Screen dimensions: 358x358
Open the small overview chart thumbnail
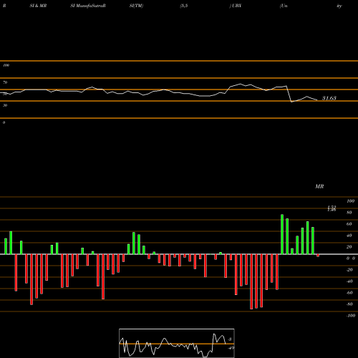pyautogui.click(x=177, y=343)
